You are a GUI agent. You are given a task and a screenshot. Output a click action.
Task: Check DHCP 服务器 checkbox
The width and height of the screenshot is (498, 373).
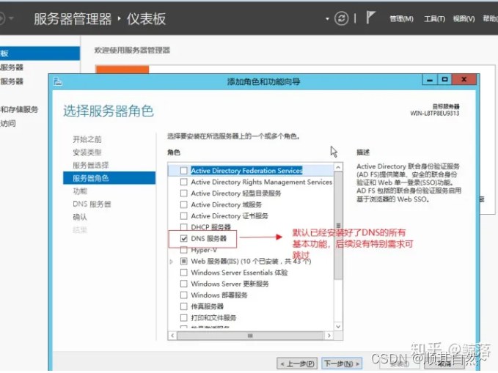(x=183, y=227)
